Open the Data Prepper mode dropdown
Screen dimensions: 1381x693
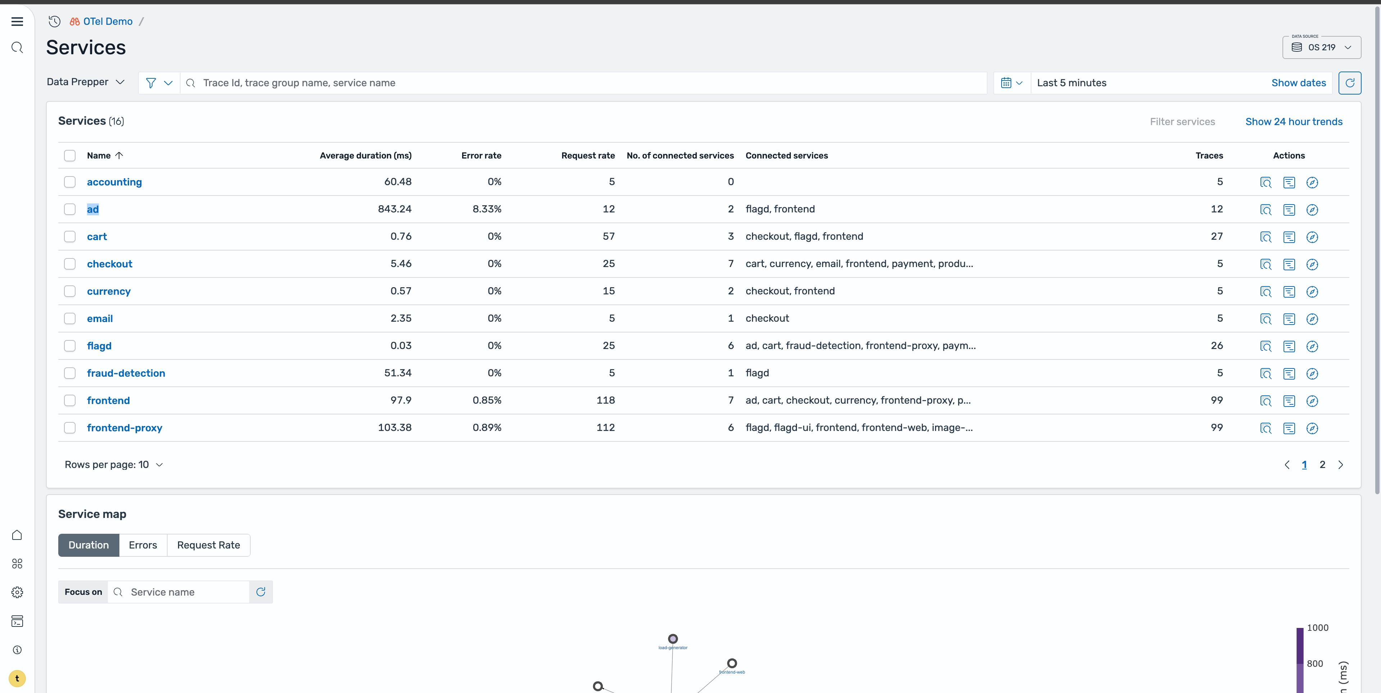[x=86, y=82]
